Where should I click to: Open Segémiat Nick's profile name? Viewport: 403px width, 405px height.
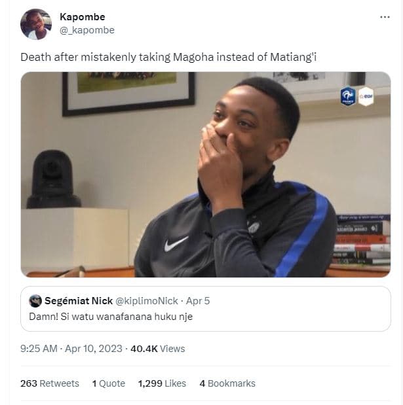pyautogui.click(x=78, y=301)
